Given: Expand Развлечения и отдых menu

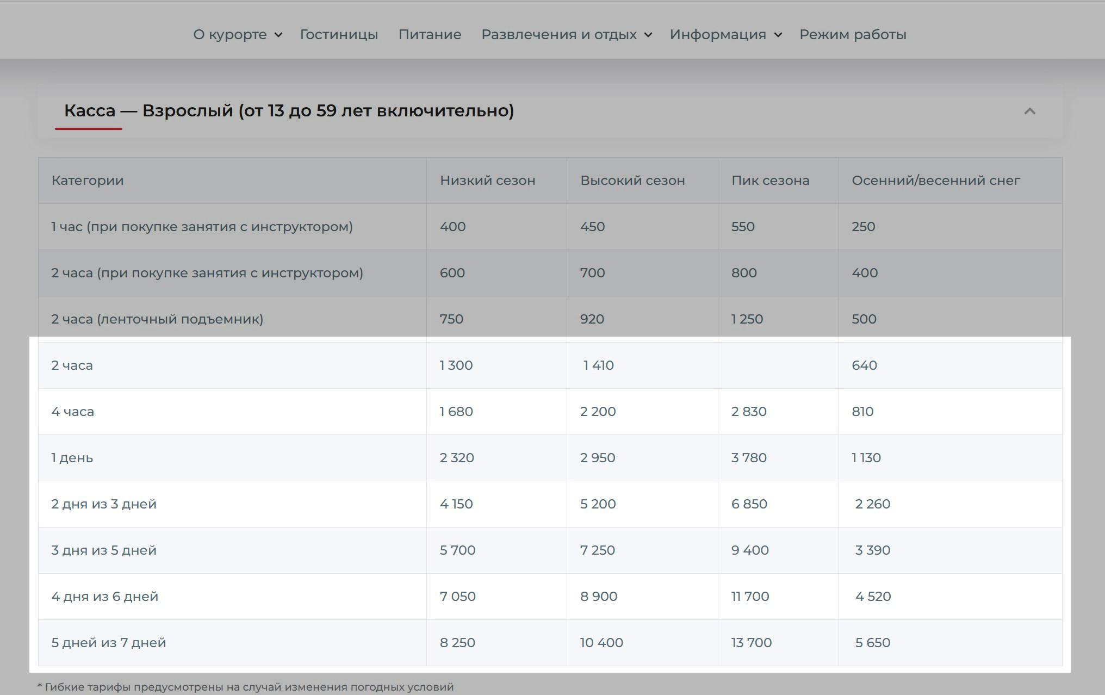Looking at the screenshot, I should 567,34.
